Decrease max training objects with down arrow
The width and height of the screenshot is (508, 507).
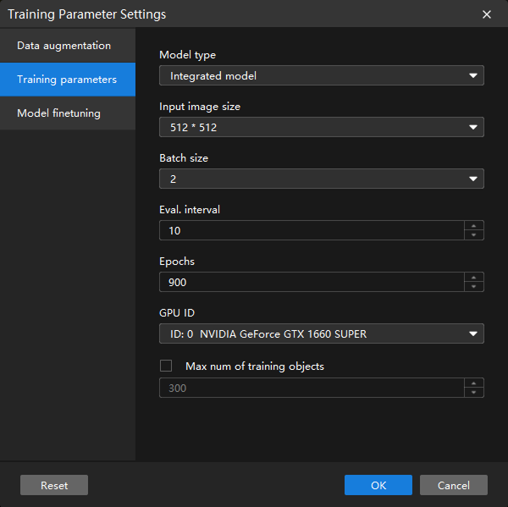(473, 392)
